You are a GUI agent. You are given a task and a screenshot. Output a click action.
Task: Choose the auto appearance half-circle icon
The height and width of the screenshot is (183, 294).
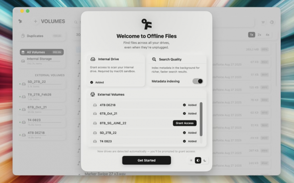click(x=198, y=160)
